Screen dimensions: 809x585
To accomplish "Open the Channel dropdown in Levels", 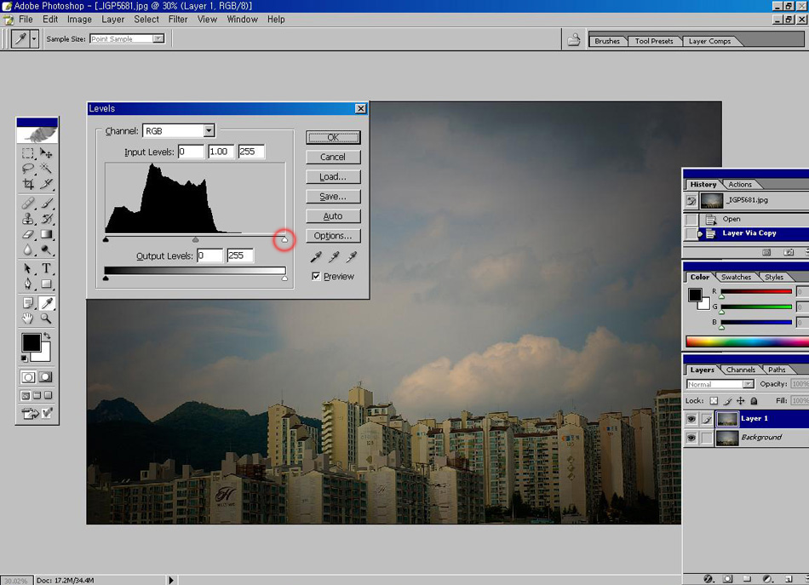I will click(209, 131).
